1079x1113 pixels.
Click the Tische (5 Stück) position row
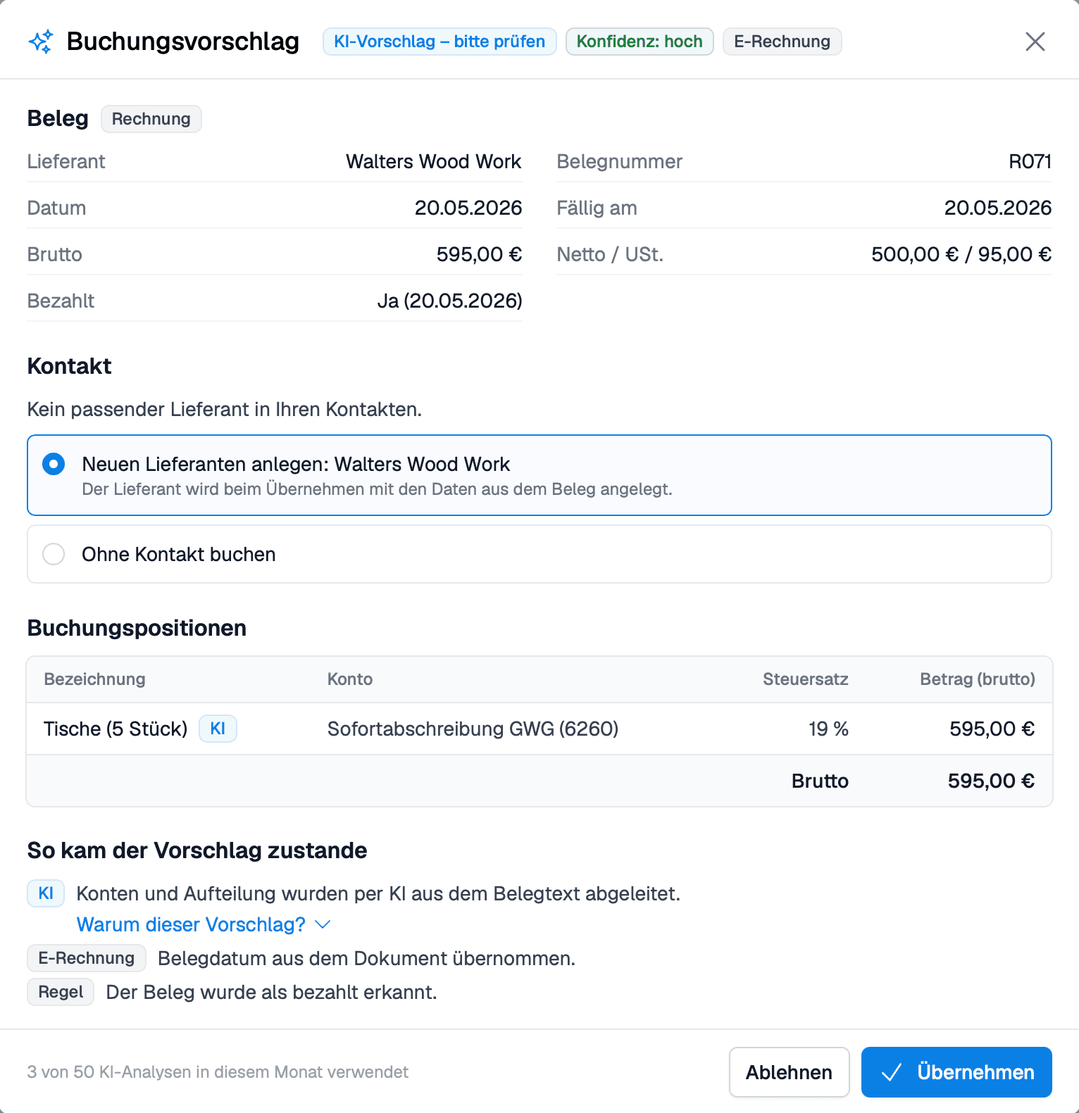coord(539,729)
